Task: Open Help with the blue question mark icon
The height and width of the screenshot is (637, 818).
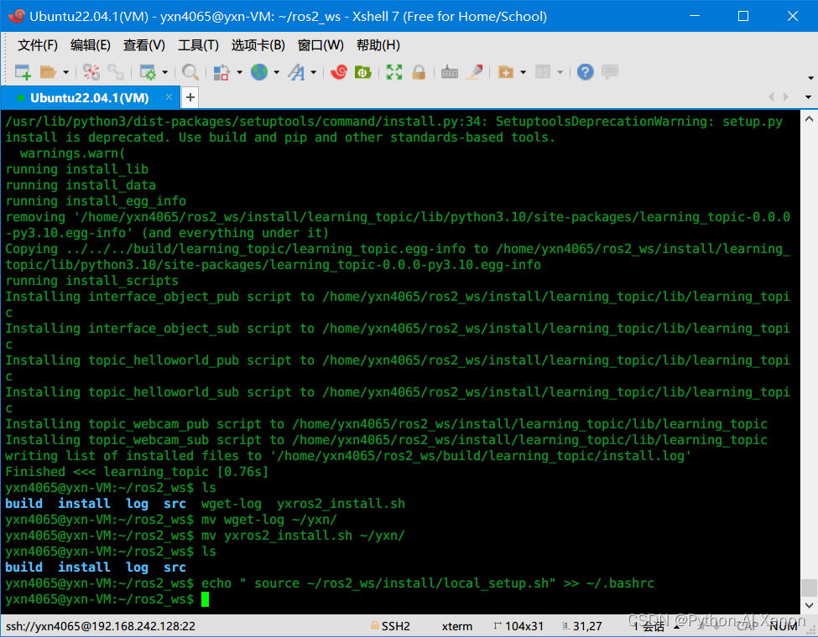Action: tap(586, 72)
